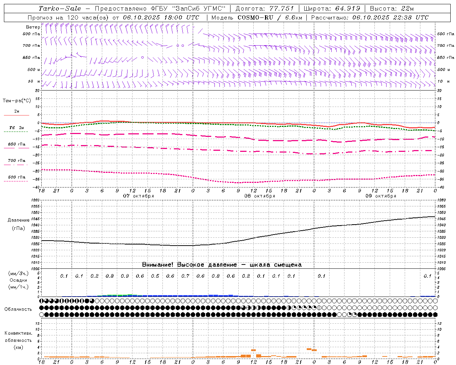Viewport: 456px width, 365px height.
Task: Click the 'Облачность' cloud cover label
Action: pos(18,309)
